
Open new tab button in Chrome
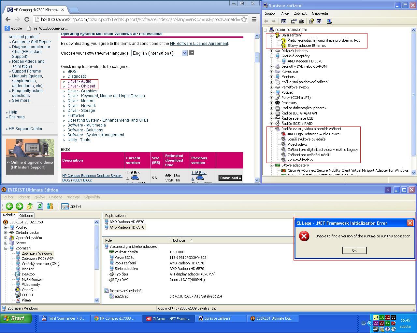(x=74, y=10)
